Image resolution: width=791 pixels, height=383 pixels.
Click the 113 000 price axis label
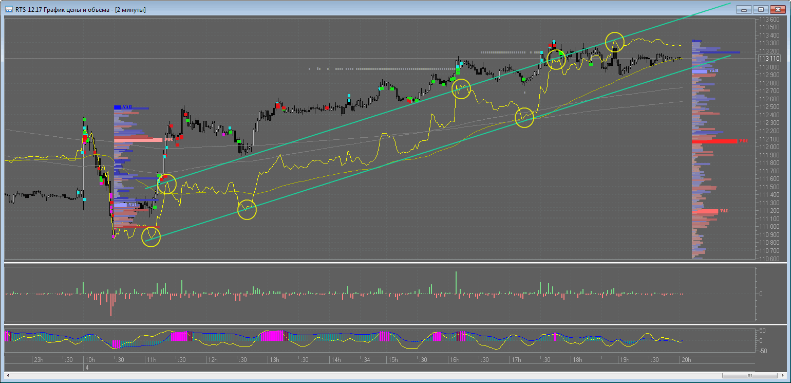(x=769, y=67)
